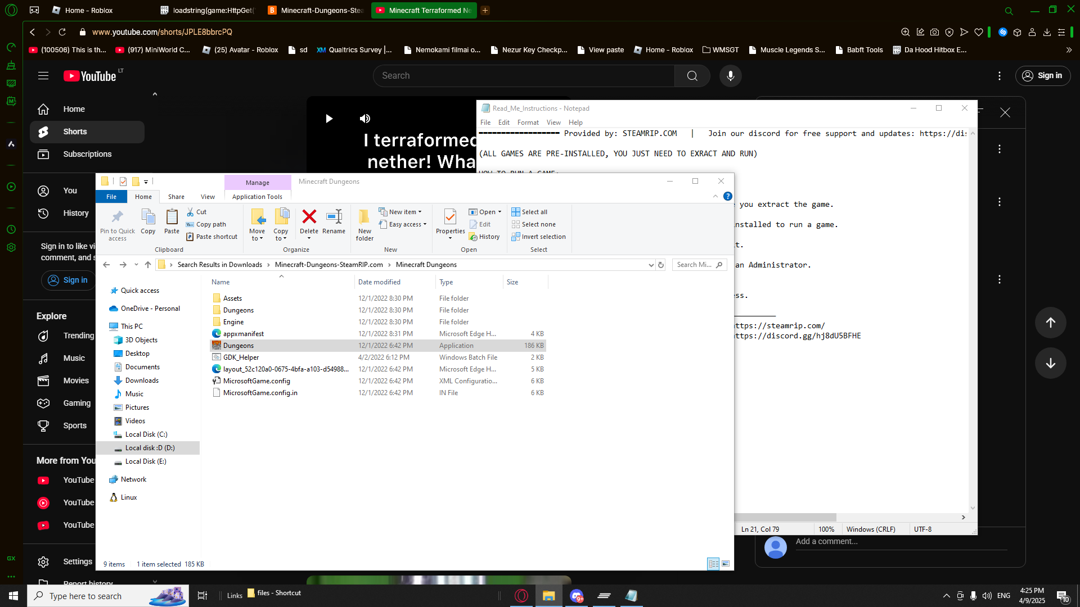Click Minecraft-Dungeons-SteamRIP.com breadcrumb

(x=328, y=265)
